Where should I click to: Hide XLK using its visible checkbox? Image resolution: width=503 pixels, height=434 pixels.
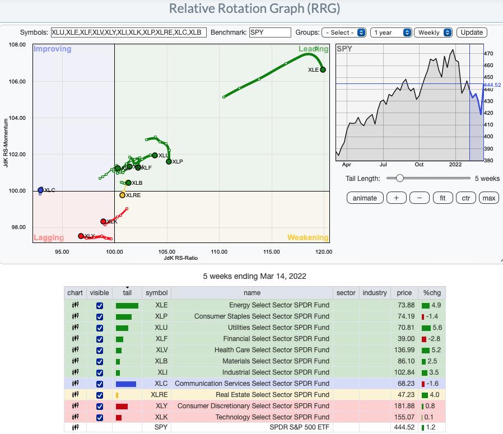coord(100,417)
